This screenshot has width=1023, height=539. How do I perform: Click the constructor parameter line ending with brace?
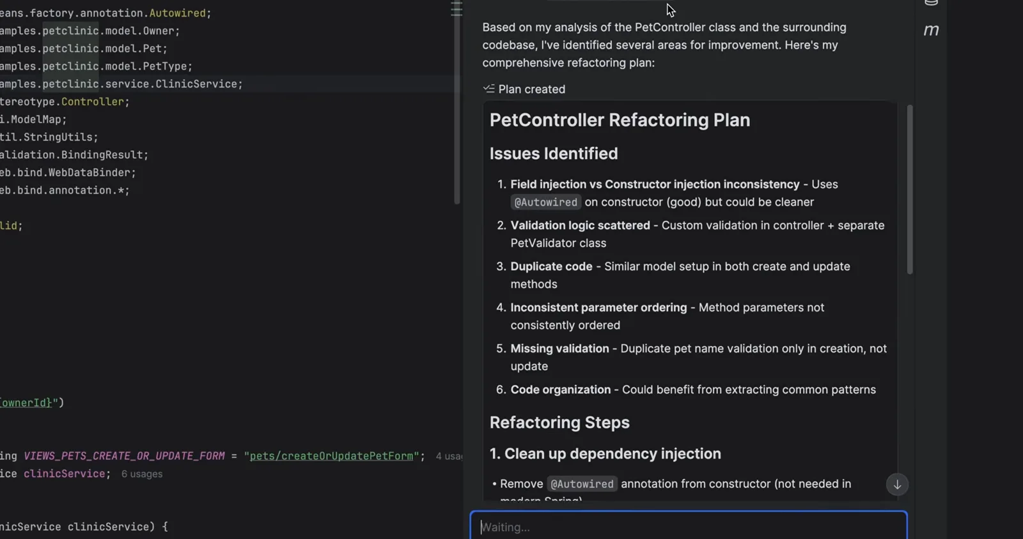[x=84, y=527]
